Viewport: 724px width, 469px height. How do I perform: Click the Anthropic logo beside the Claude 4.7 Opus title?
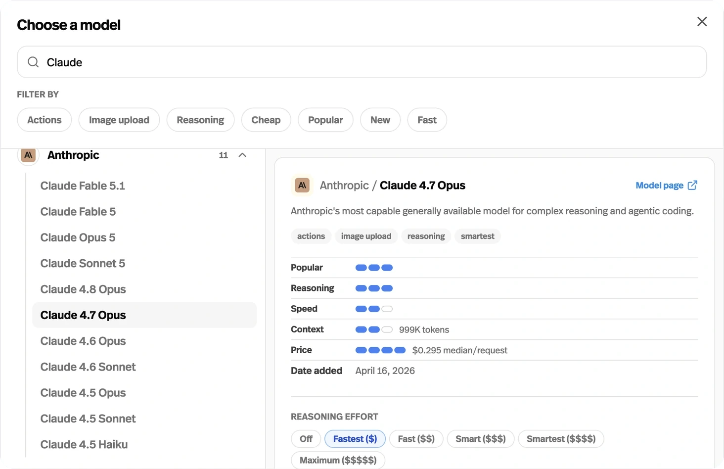[302, 186]
